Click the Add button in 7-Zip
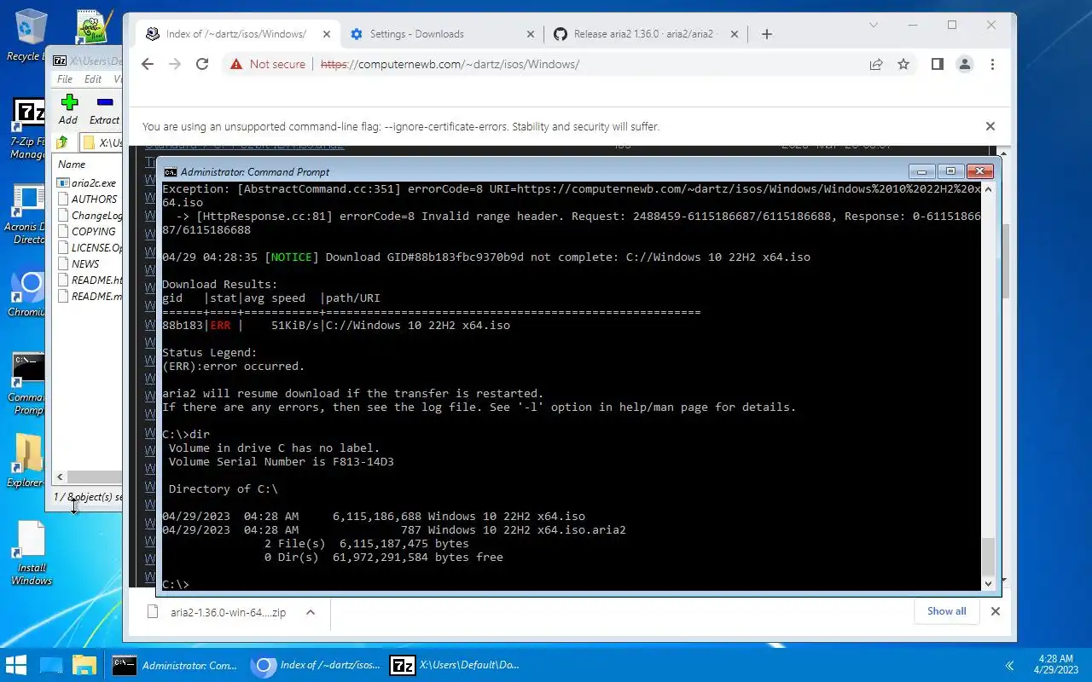Screen dimensions: 1092x682 click(x=69, y=109)
